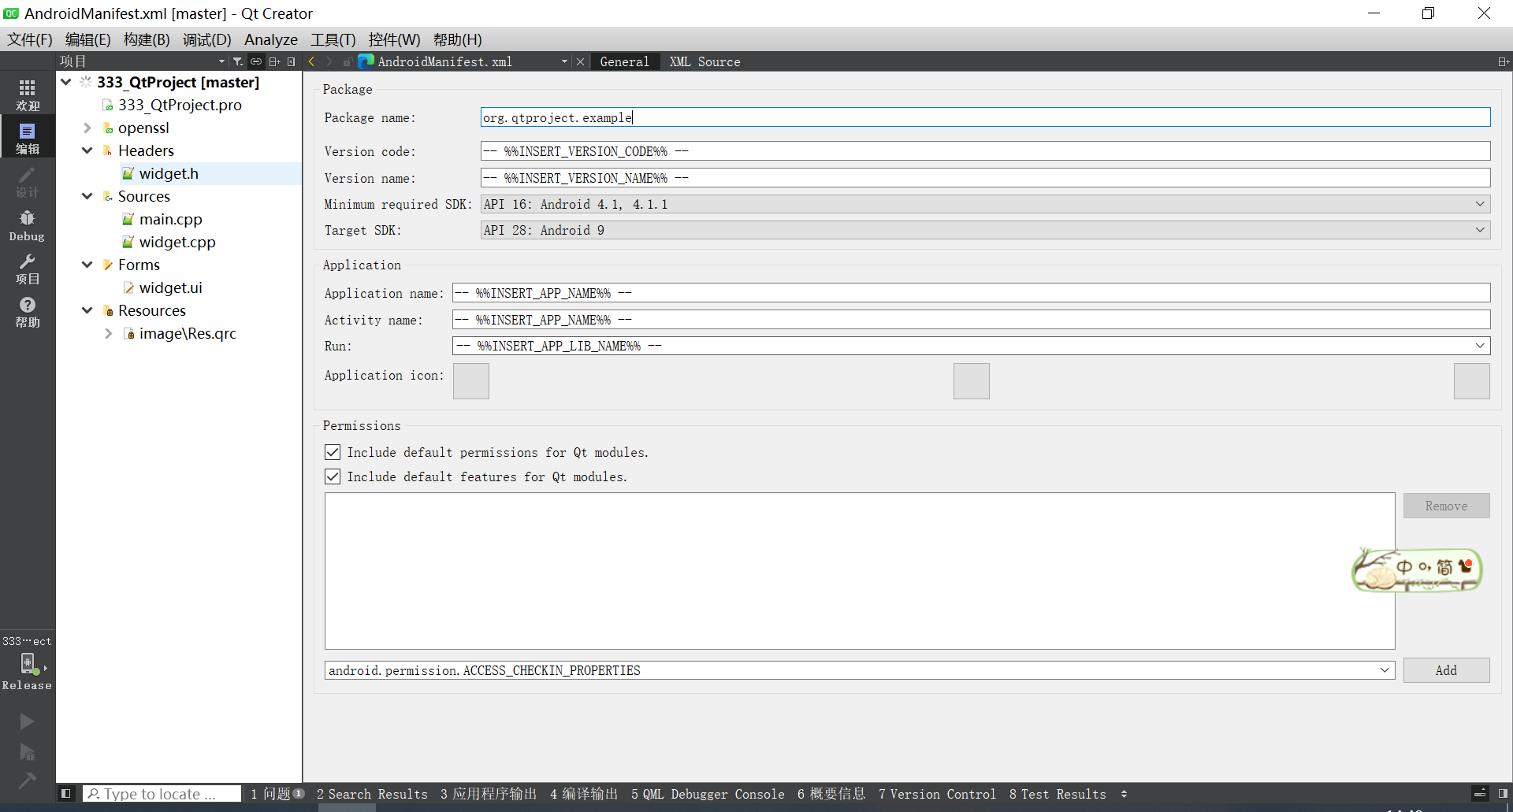The height and width of the screenshot is (812, 1513).
Task: Open the Minimum required SDK dropdown
Action: [x=985, y=204]
